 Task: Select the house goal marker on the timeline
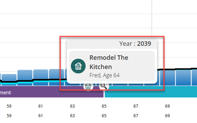click(x=88, y=86)
